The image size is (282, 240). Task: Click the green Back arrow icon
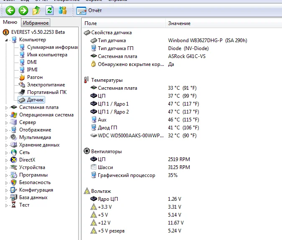[10, 10]
